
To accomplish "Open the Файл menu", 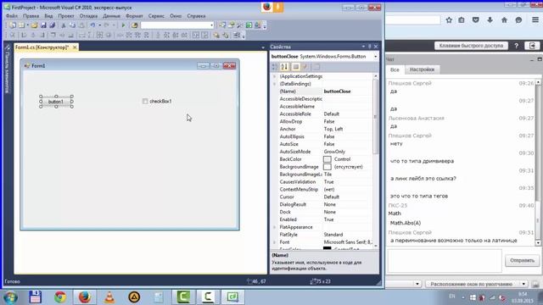I will [x=11, y=16].
